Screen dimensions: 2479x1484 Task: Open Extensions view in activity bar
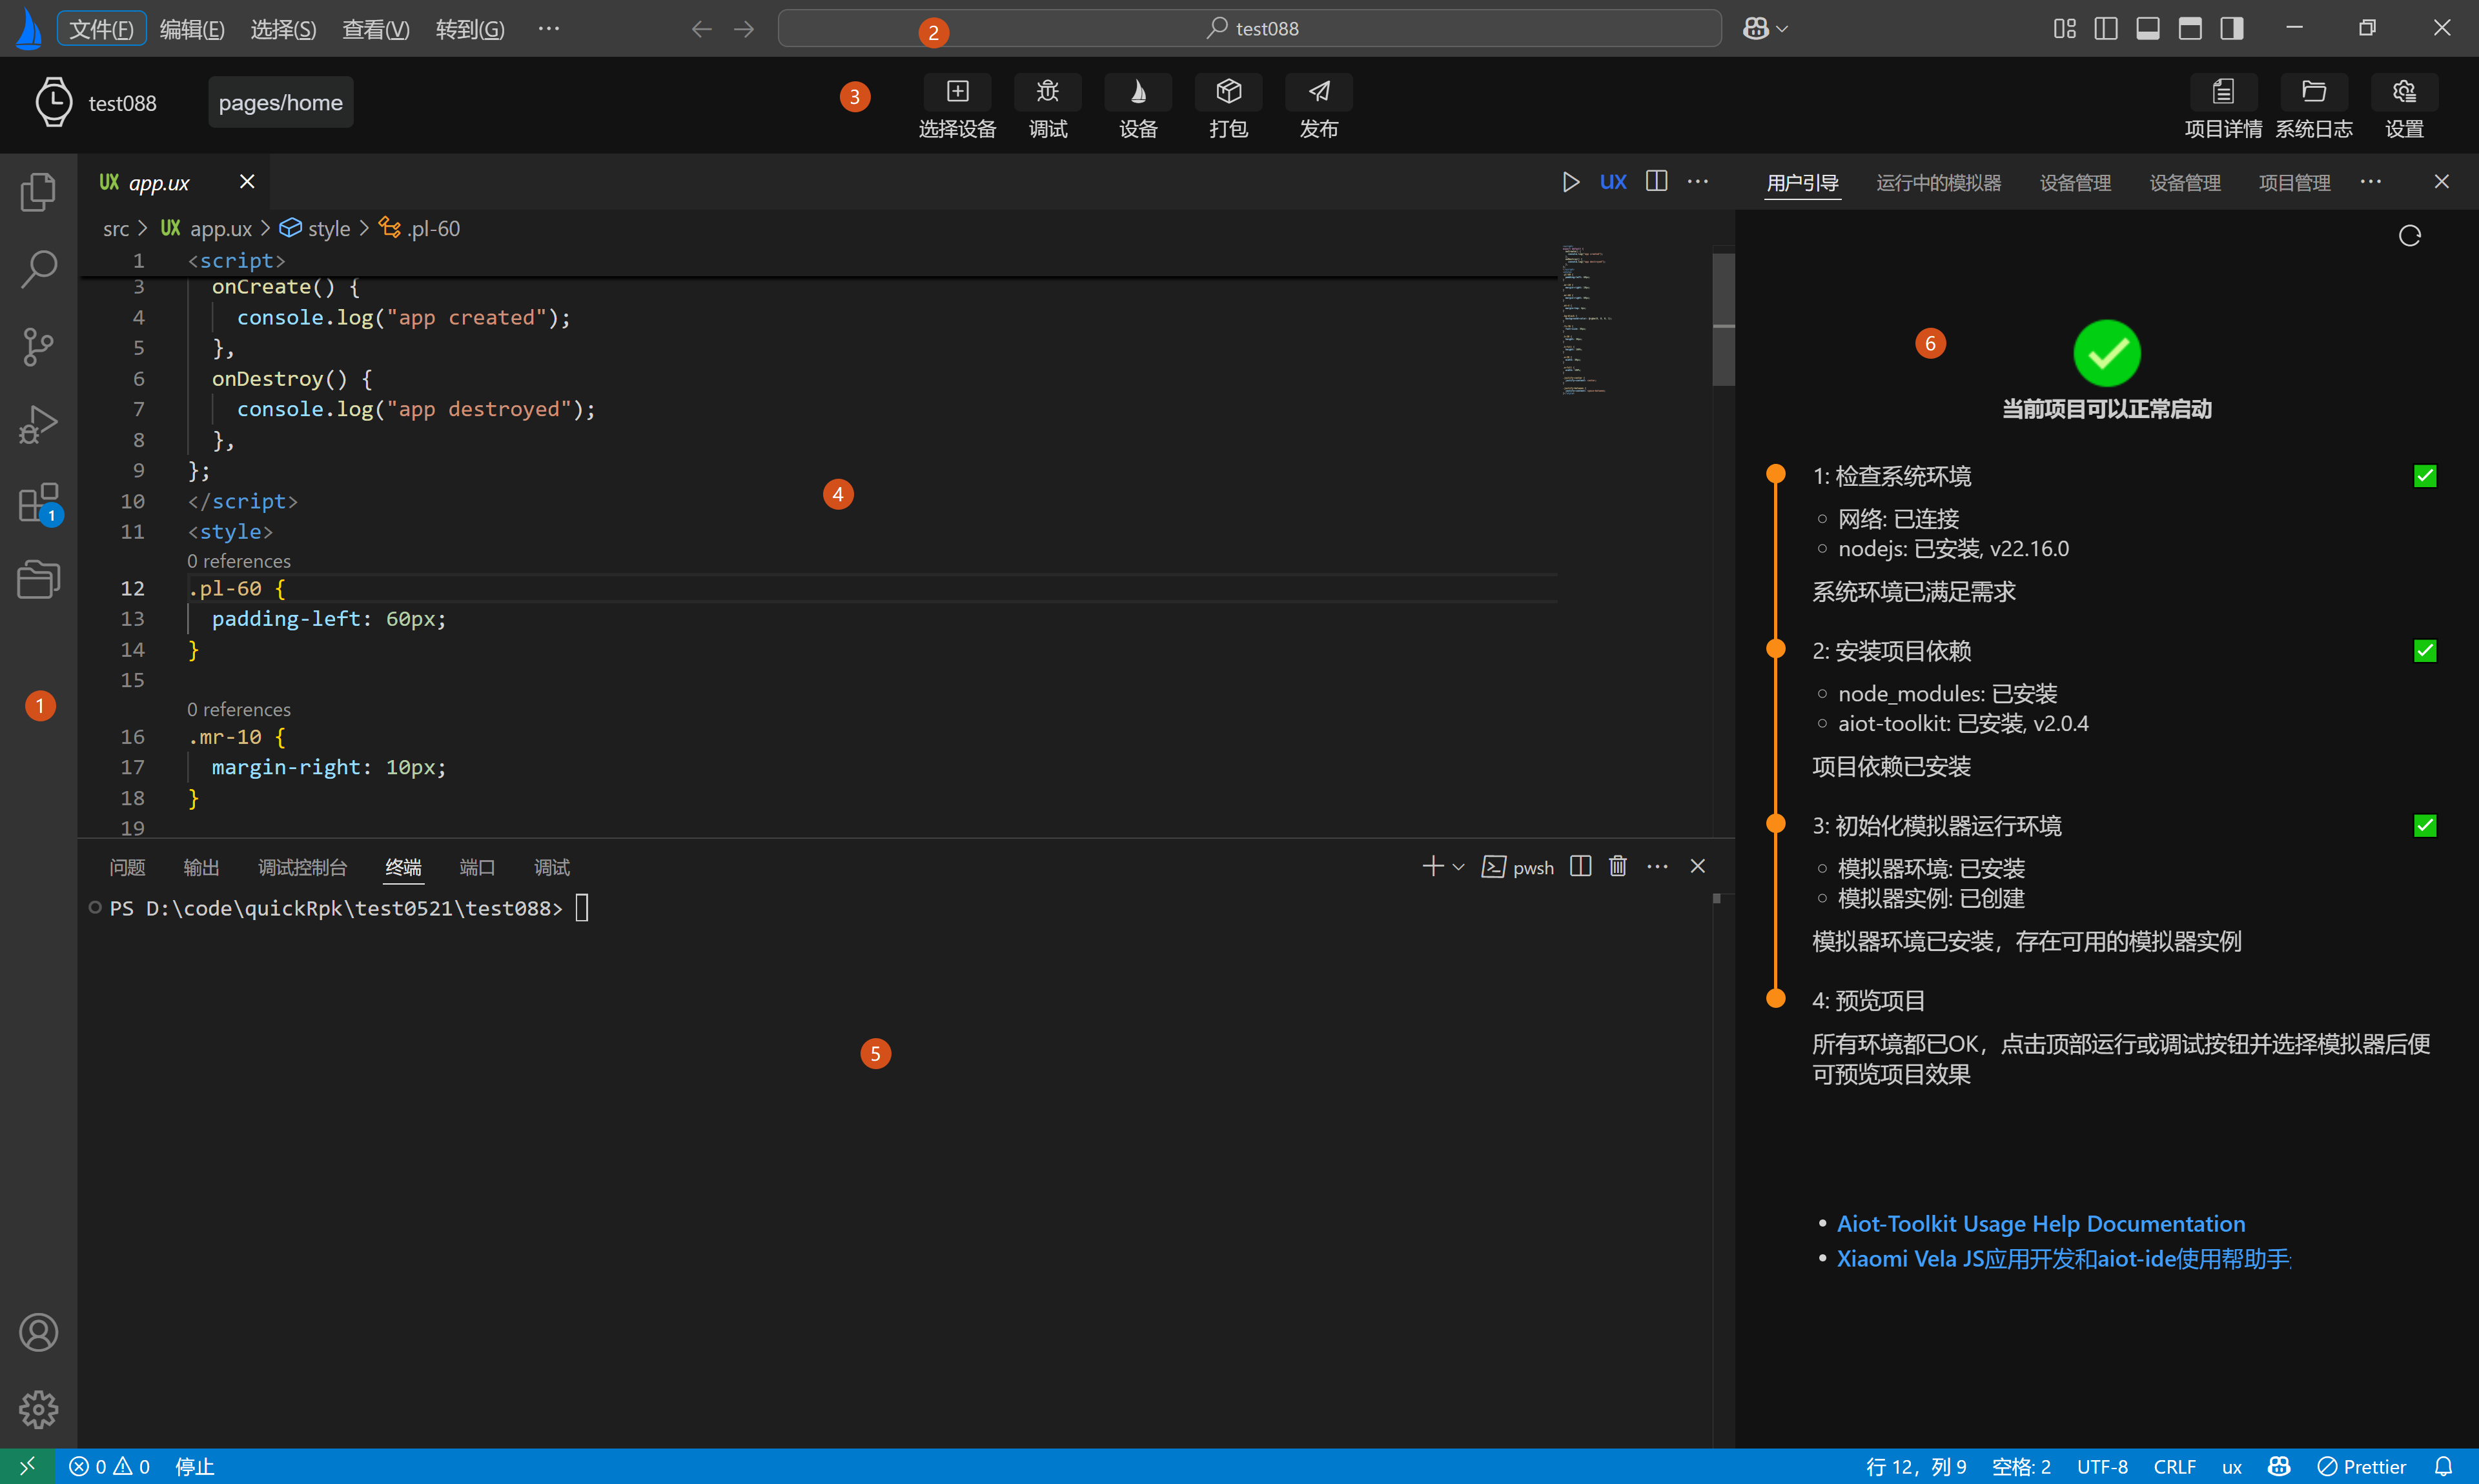(x=38, y=502)
